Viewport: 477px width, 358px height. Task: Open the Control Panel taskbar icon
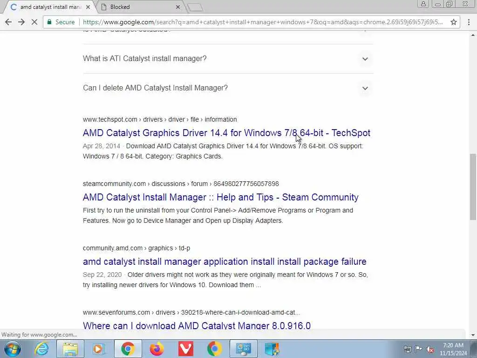click(243, 349)
